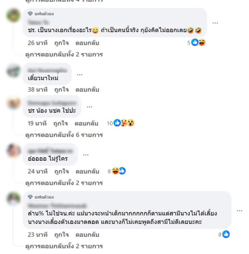Reply to the 'ชร น้อง นชค' comment
This screenshot has height=254, width=249.
tap(86, 124)
